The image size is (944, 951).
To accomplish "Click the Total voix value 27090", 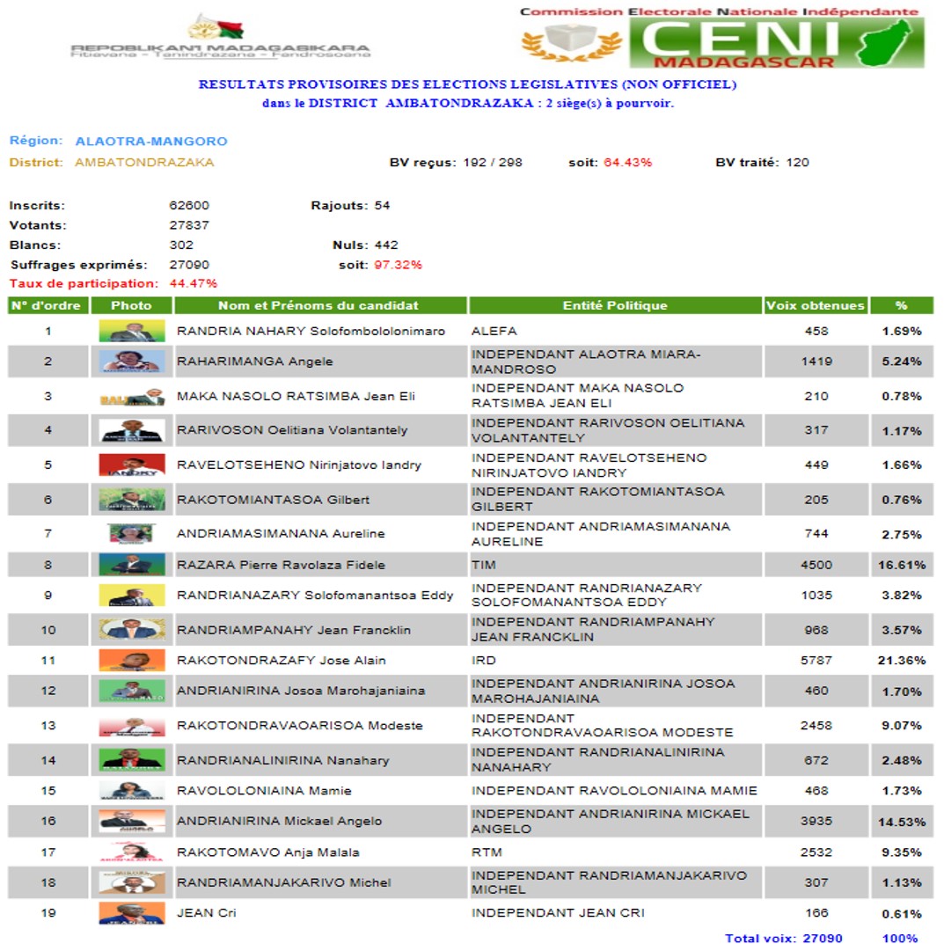I will (x=823, y=939).
